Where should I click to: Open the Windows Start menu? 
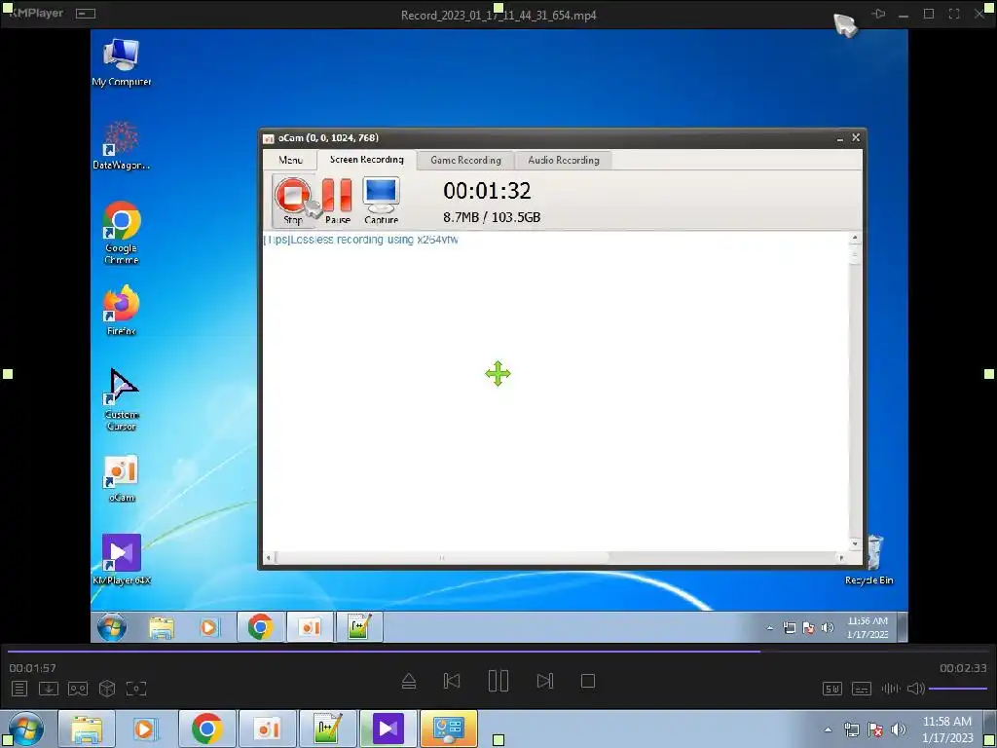tap(26, 729)
